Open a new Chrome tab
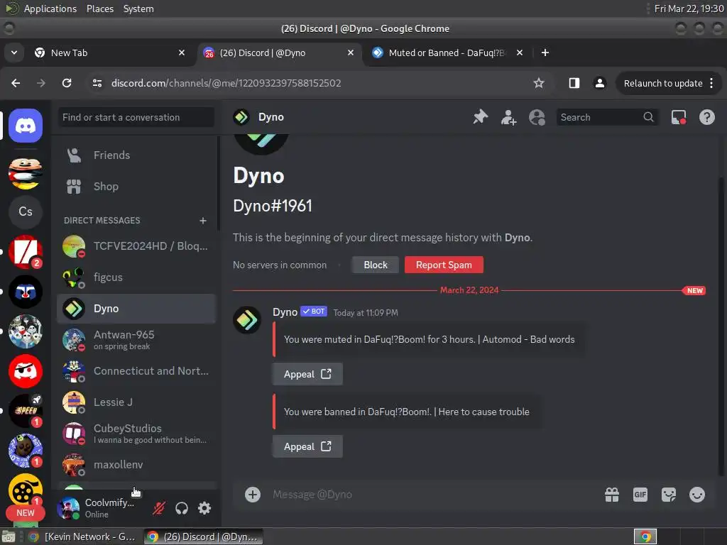Screen dimensions: 727x545 (545, 53)
